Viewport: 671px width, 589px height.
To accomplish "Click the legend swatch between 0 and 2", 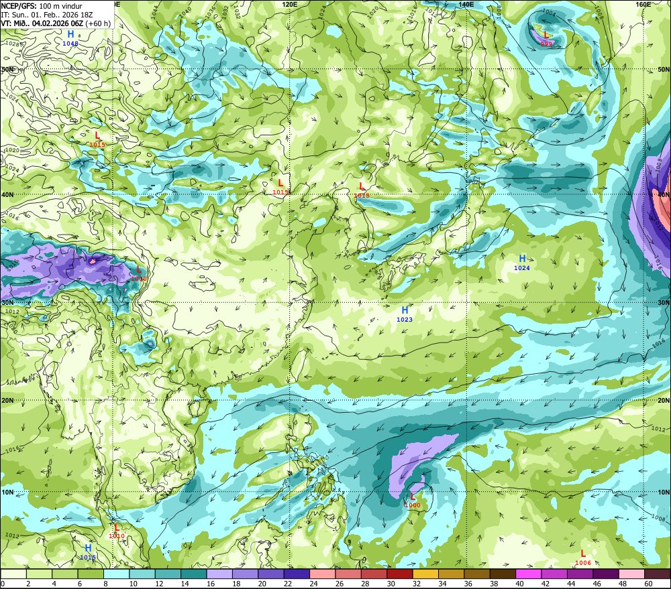I will pos(13,574).
